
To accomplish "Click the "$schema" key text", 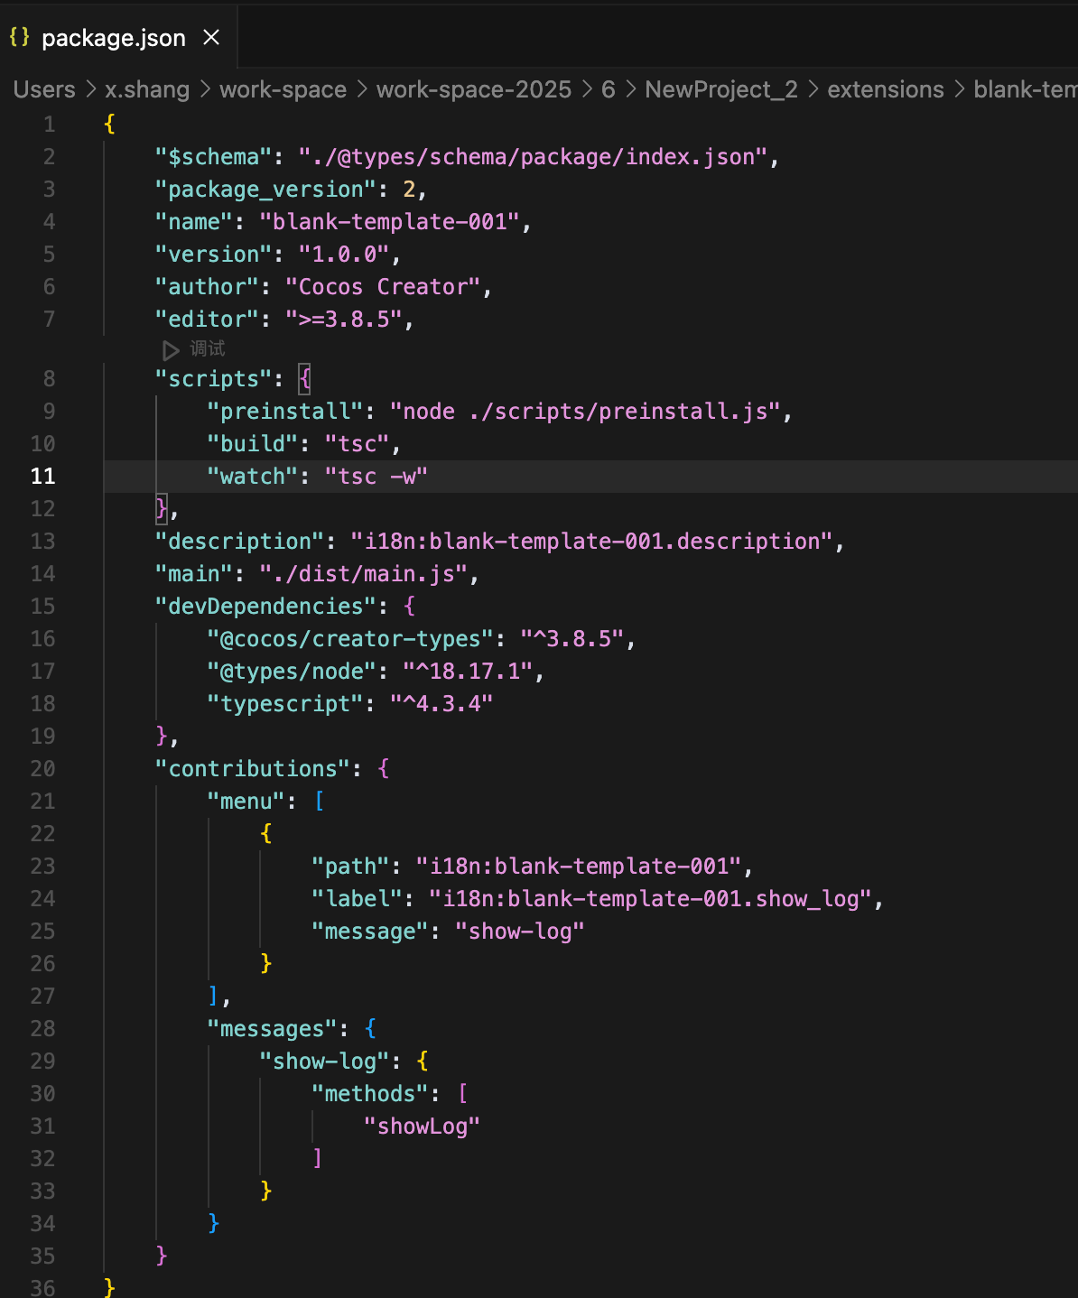I will [214, 156].
